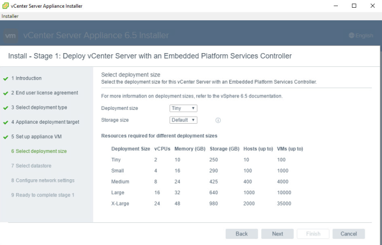Open the Storage size dropdown
This screenshot has height=245, width=382.
(x=183, y=120)
